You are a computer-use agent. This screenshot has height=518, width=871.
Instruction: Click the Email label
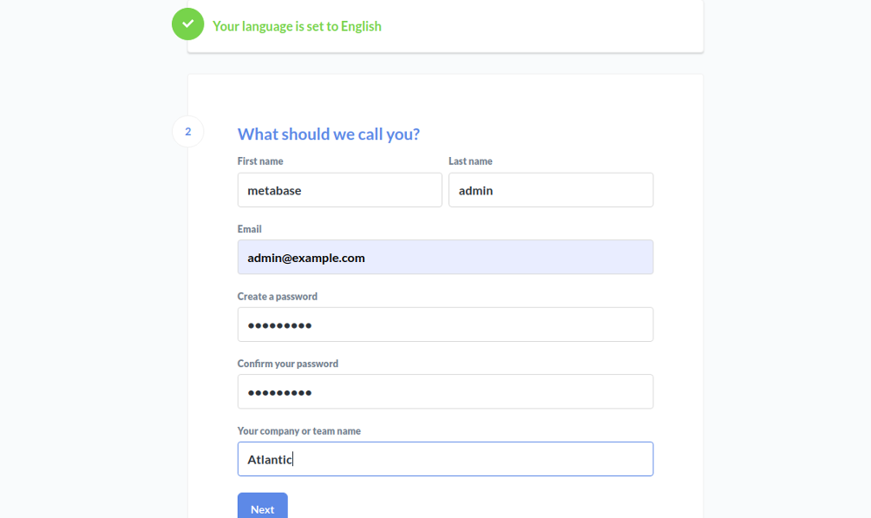249,229
